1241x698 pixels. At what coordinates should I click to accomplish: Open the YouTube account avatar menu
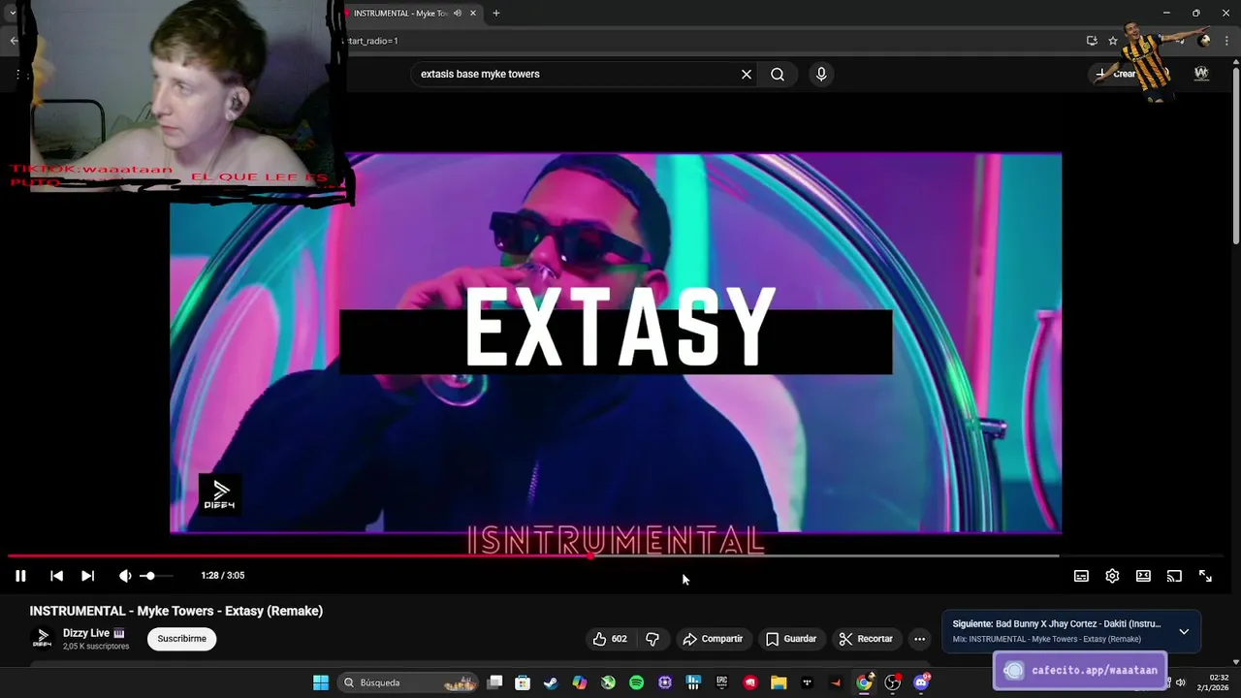coord(1201,74)
